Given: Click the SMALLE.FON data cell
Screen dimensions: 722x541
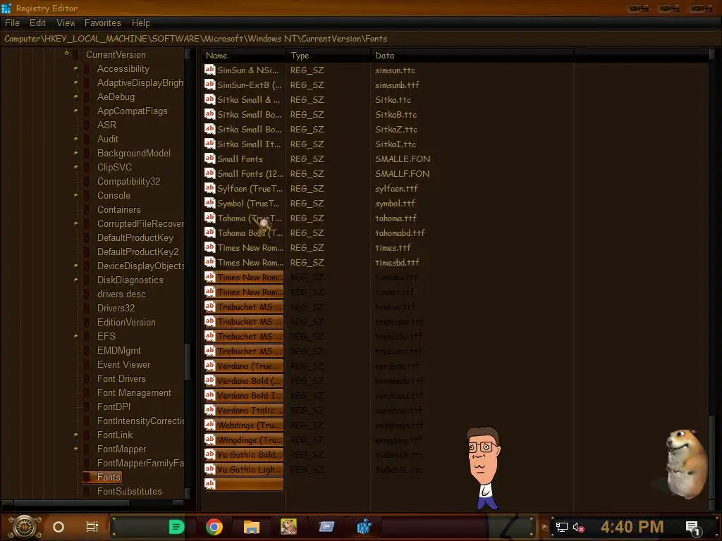Looking at the screenshot, I should pos(403,158).
